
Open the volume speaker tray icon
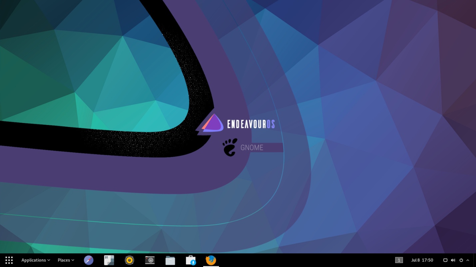(x=453, y=260)
